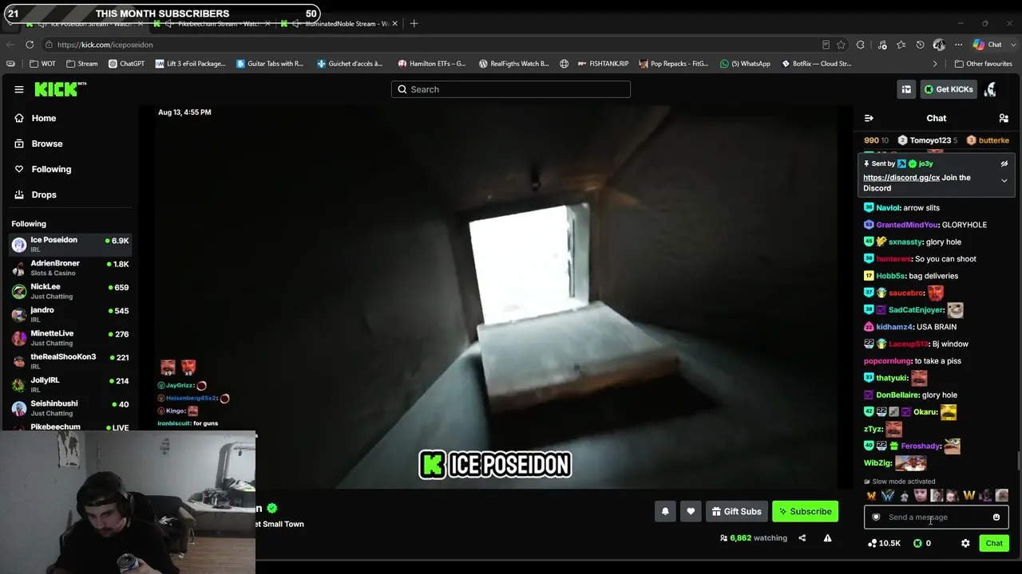
Task: Toggle stream notifications bell
Action: coord(665,512)
